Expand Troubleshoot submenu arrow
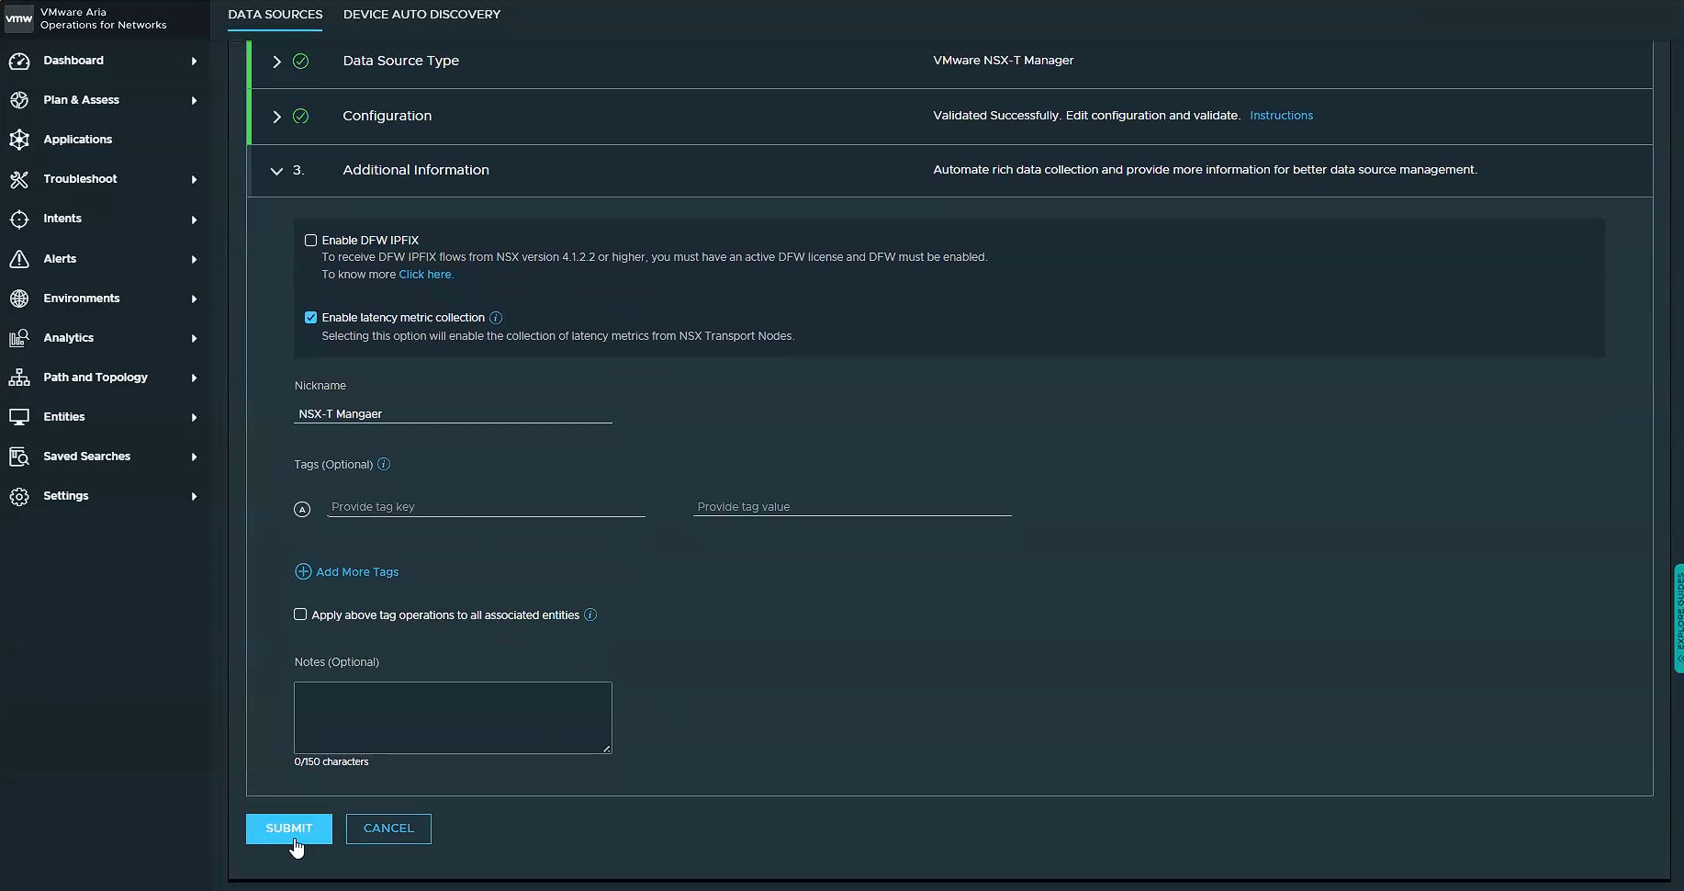Viewport: 1684px width, 891px height. 194,179
